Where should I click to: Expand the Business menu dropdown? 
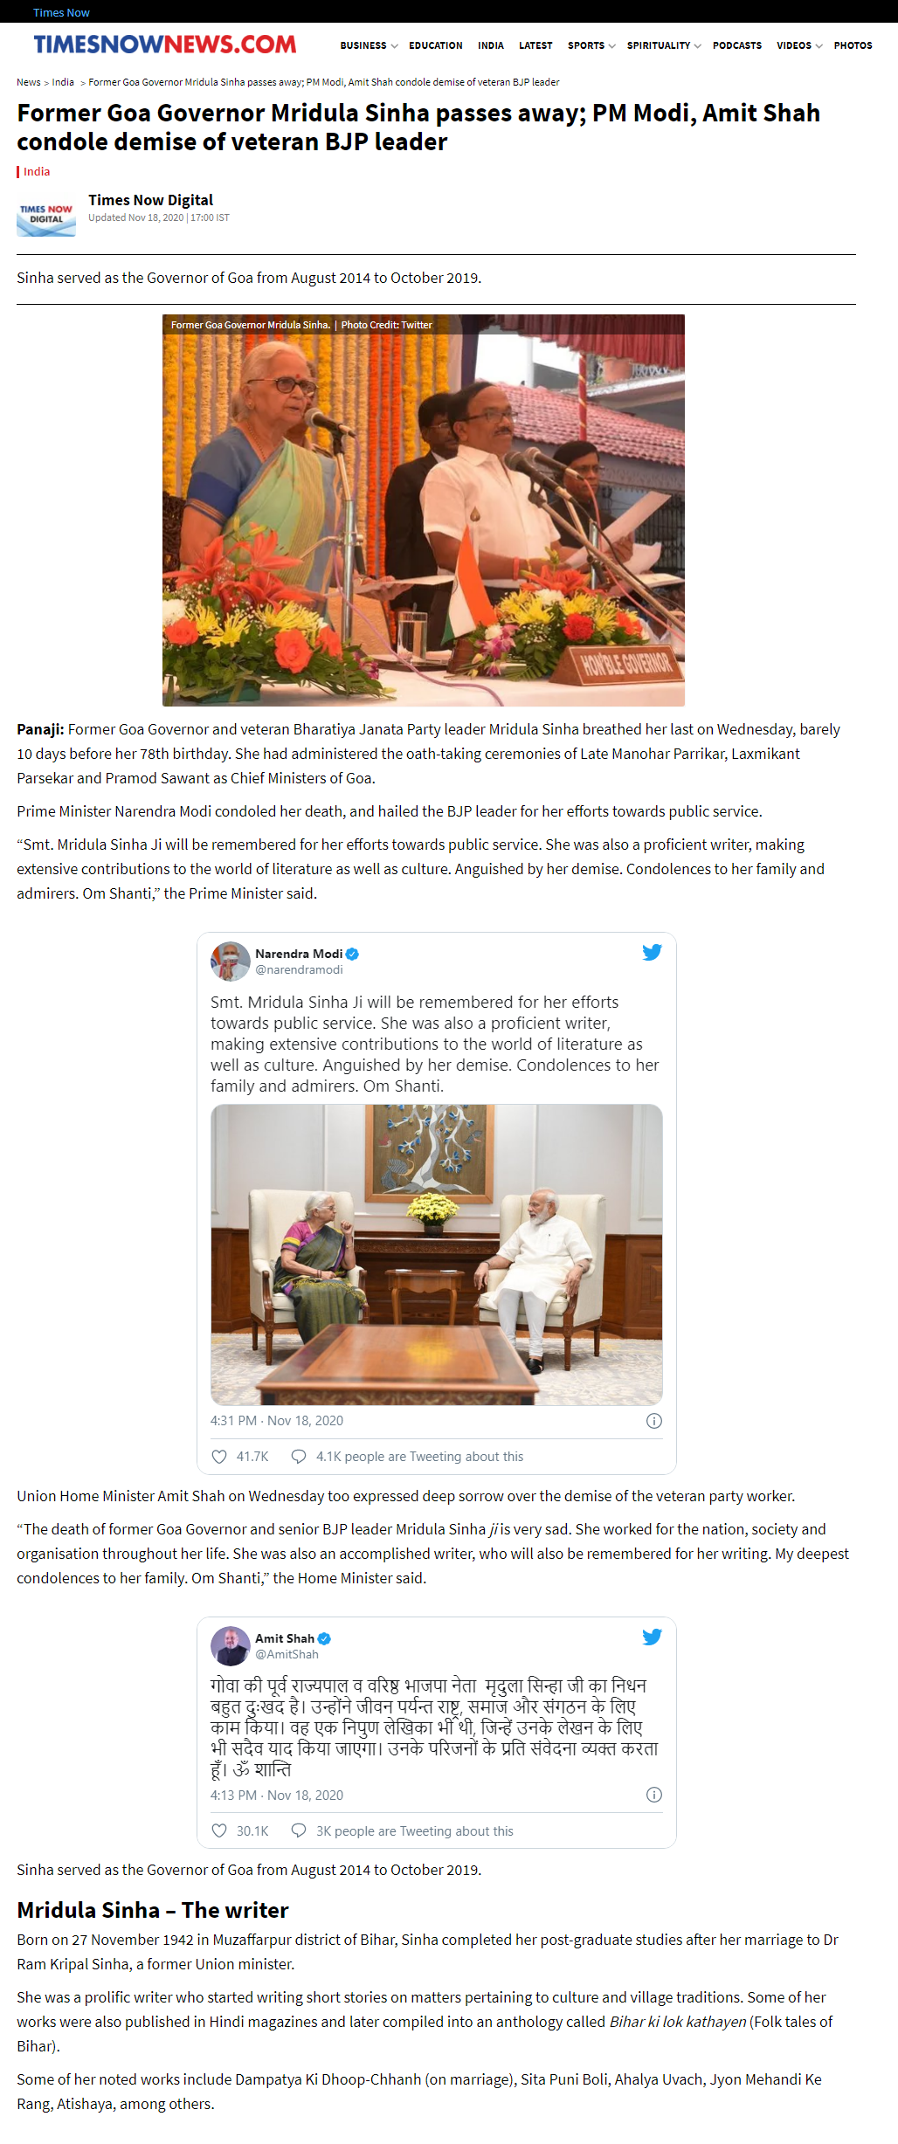(394, 45)
